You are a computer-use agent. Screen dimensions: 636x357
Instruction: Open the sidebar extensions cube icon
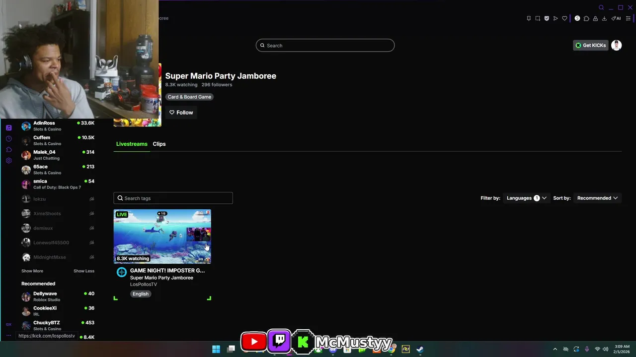pyautogui.click(x=8, y=150)
